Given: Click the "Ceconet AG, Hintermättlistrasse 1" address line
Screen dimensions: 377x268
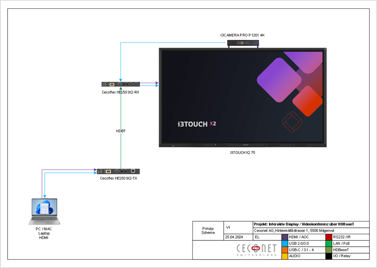Looking at the screenshot, I should 294,231.
